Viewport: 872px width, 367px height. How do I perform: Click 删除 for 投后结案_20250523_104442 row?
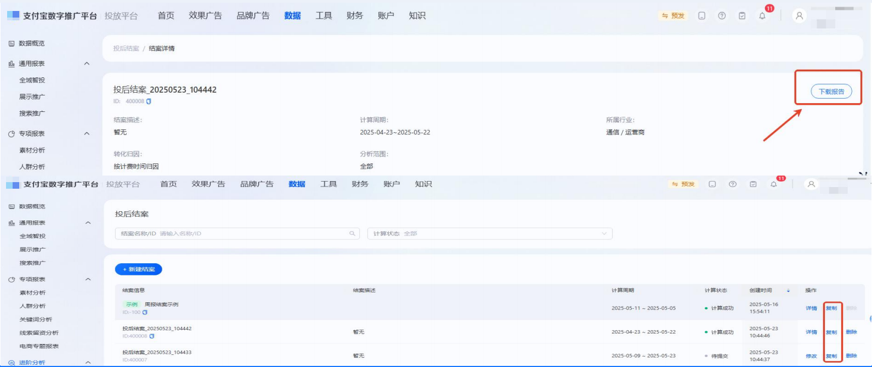click(x=851, y=332)
